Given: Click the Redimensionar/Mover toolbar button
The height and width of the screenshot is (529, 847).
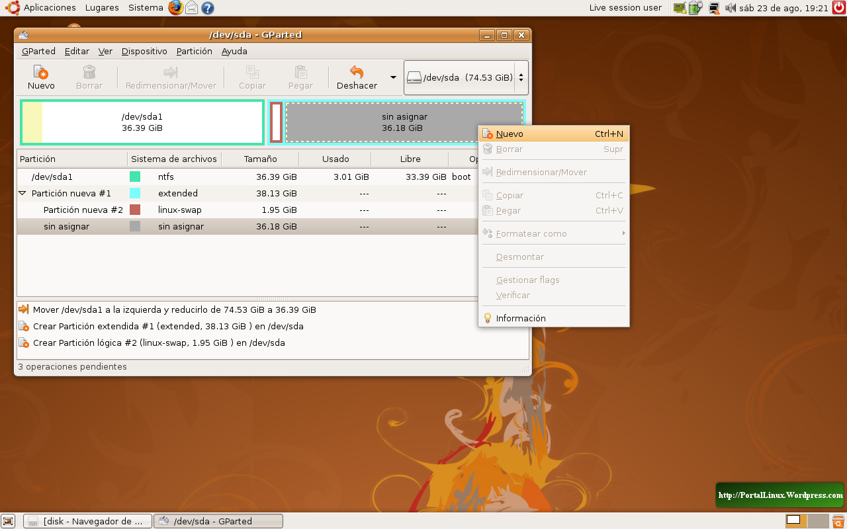Looking at the screenshot, I should point(171,77).
